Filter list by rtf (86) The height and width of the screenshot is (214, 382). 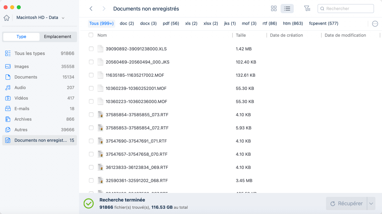pyautogui.click(x=270, y=23)
